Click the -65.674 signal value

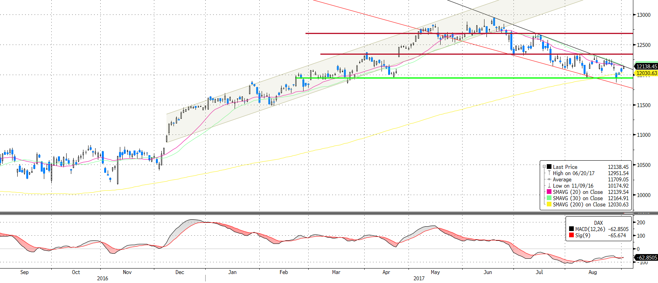617,235
